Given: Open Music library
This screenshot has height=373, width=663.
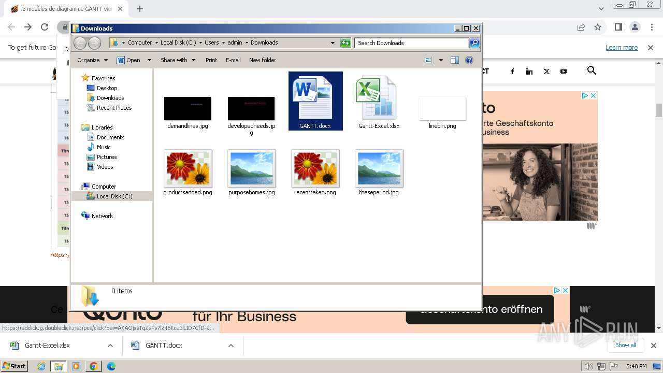Looking at the screenshot, I should pos(104,147).
